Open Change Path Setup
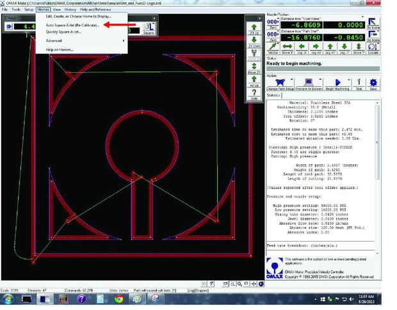Viewport: 397px width, 310px height. click(280, 83)
